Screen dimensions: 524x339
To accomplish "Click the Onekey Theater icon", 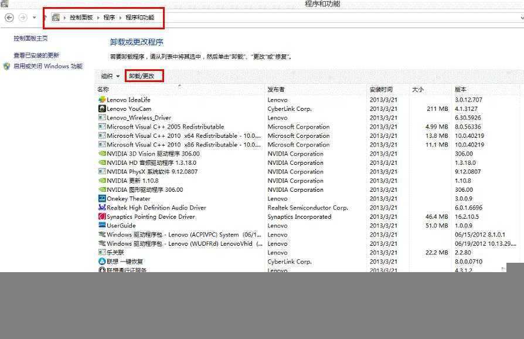I will pyautogui.click(x=102, y=199).
